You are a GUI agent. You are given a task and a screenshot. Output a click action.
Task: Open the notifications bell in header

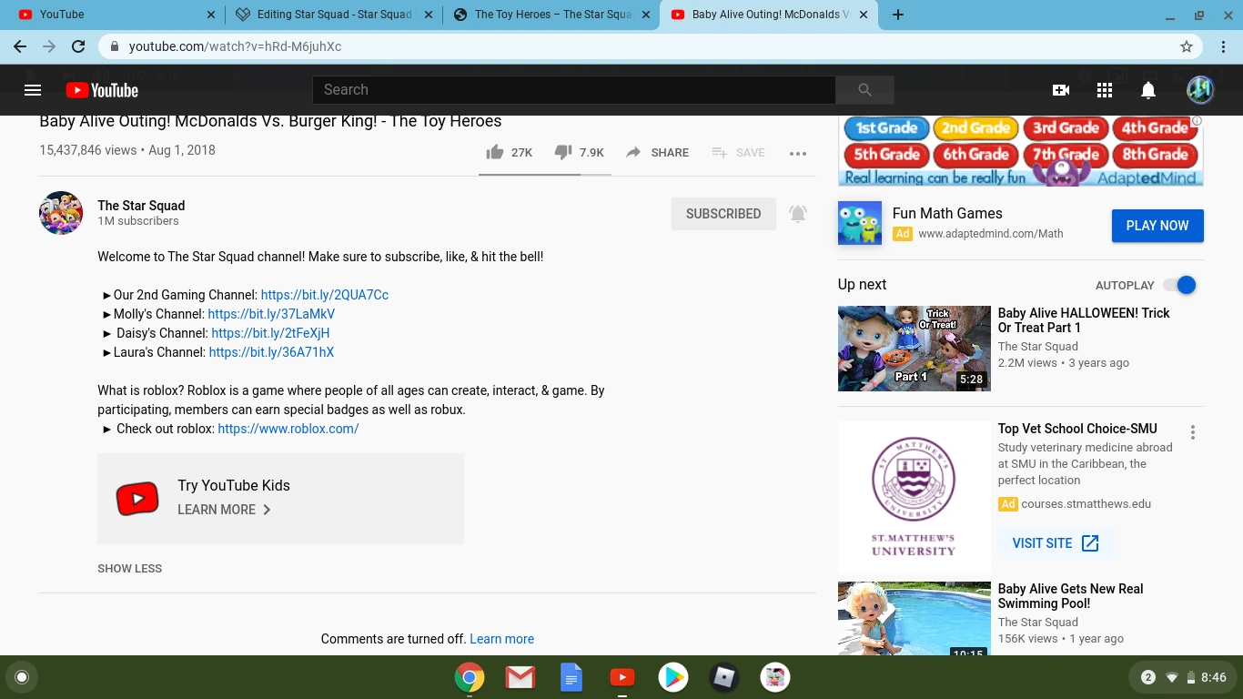tap(1148, 90)
